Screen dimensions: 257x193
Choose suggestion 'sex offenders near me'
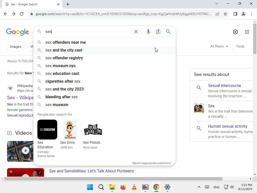[x=104, y=42]
